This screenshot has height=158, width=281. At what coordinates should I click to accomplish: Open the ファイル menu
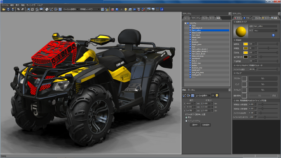tap(5, 5)
